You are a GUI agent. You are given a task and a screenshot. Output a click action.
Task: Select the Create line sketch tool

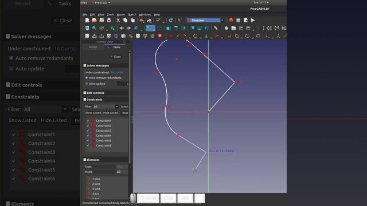(x=177, y=36)
